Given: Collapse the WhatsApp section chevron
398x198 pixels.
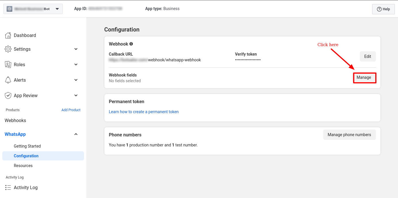Looking at the screenshot, I should pos(76,134).
